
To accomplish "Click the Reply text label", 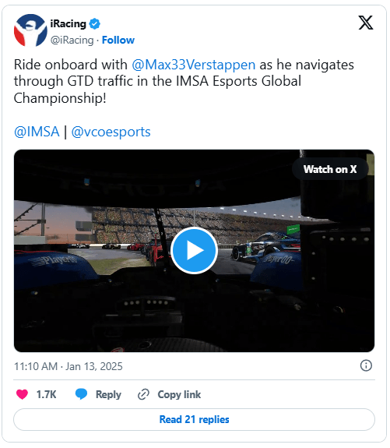I will [108, 394].
